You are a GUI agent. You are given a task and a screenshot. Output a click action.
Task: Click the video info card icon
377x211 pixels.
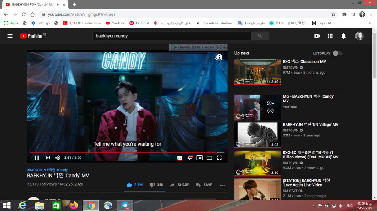click(x=219, y=57)
